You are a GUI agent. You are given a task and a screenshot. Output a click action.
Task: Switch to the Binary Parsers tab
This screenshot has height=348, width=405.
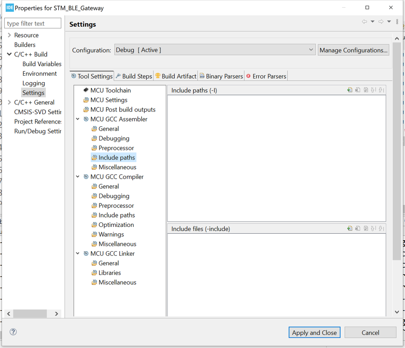coord(221,76)
